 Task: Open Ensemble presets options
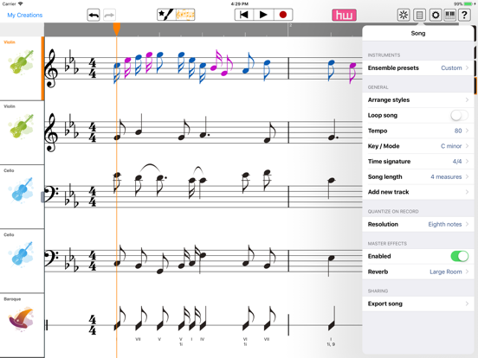pos(418,68)
